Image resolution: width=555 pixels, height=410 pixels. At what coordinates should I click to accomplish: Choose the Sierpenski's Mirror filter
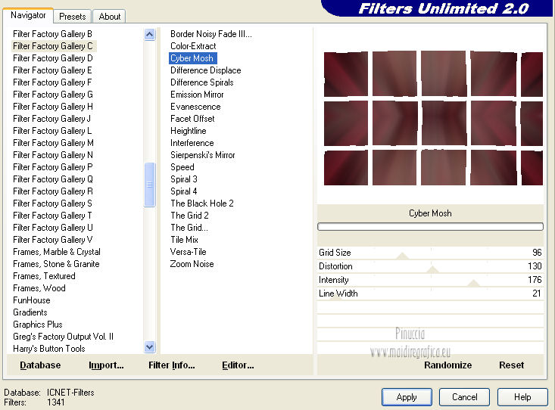pos(202,155)
